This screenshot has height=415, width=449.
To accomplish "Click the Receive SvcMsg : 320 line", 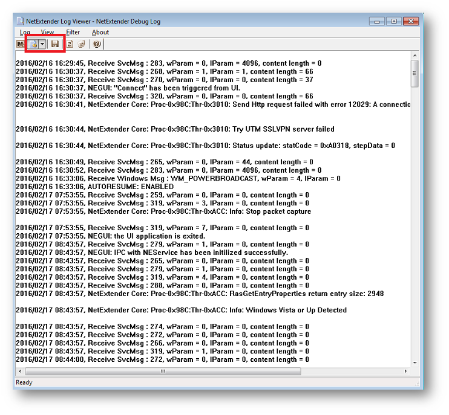I will tap(165, 96).
